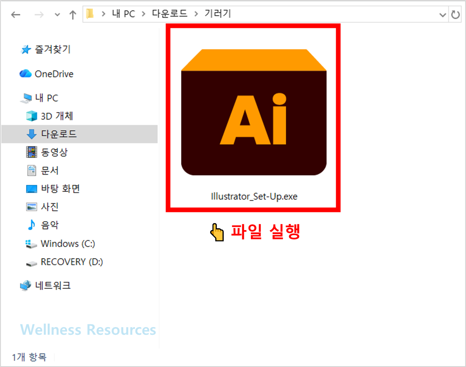Viewport: 466px width, 367px height.
Task: Open the 동영상 folder
Action: (x=54, y=152)
